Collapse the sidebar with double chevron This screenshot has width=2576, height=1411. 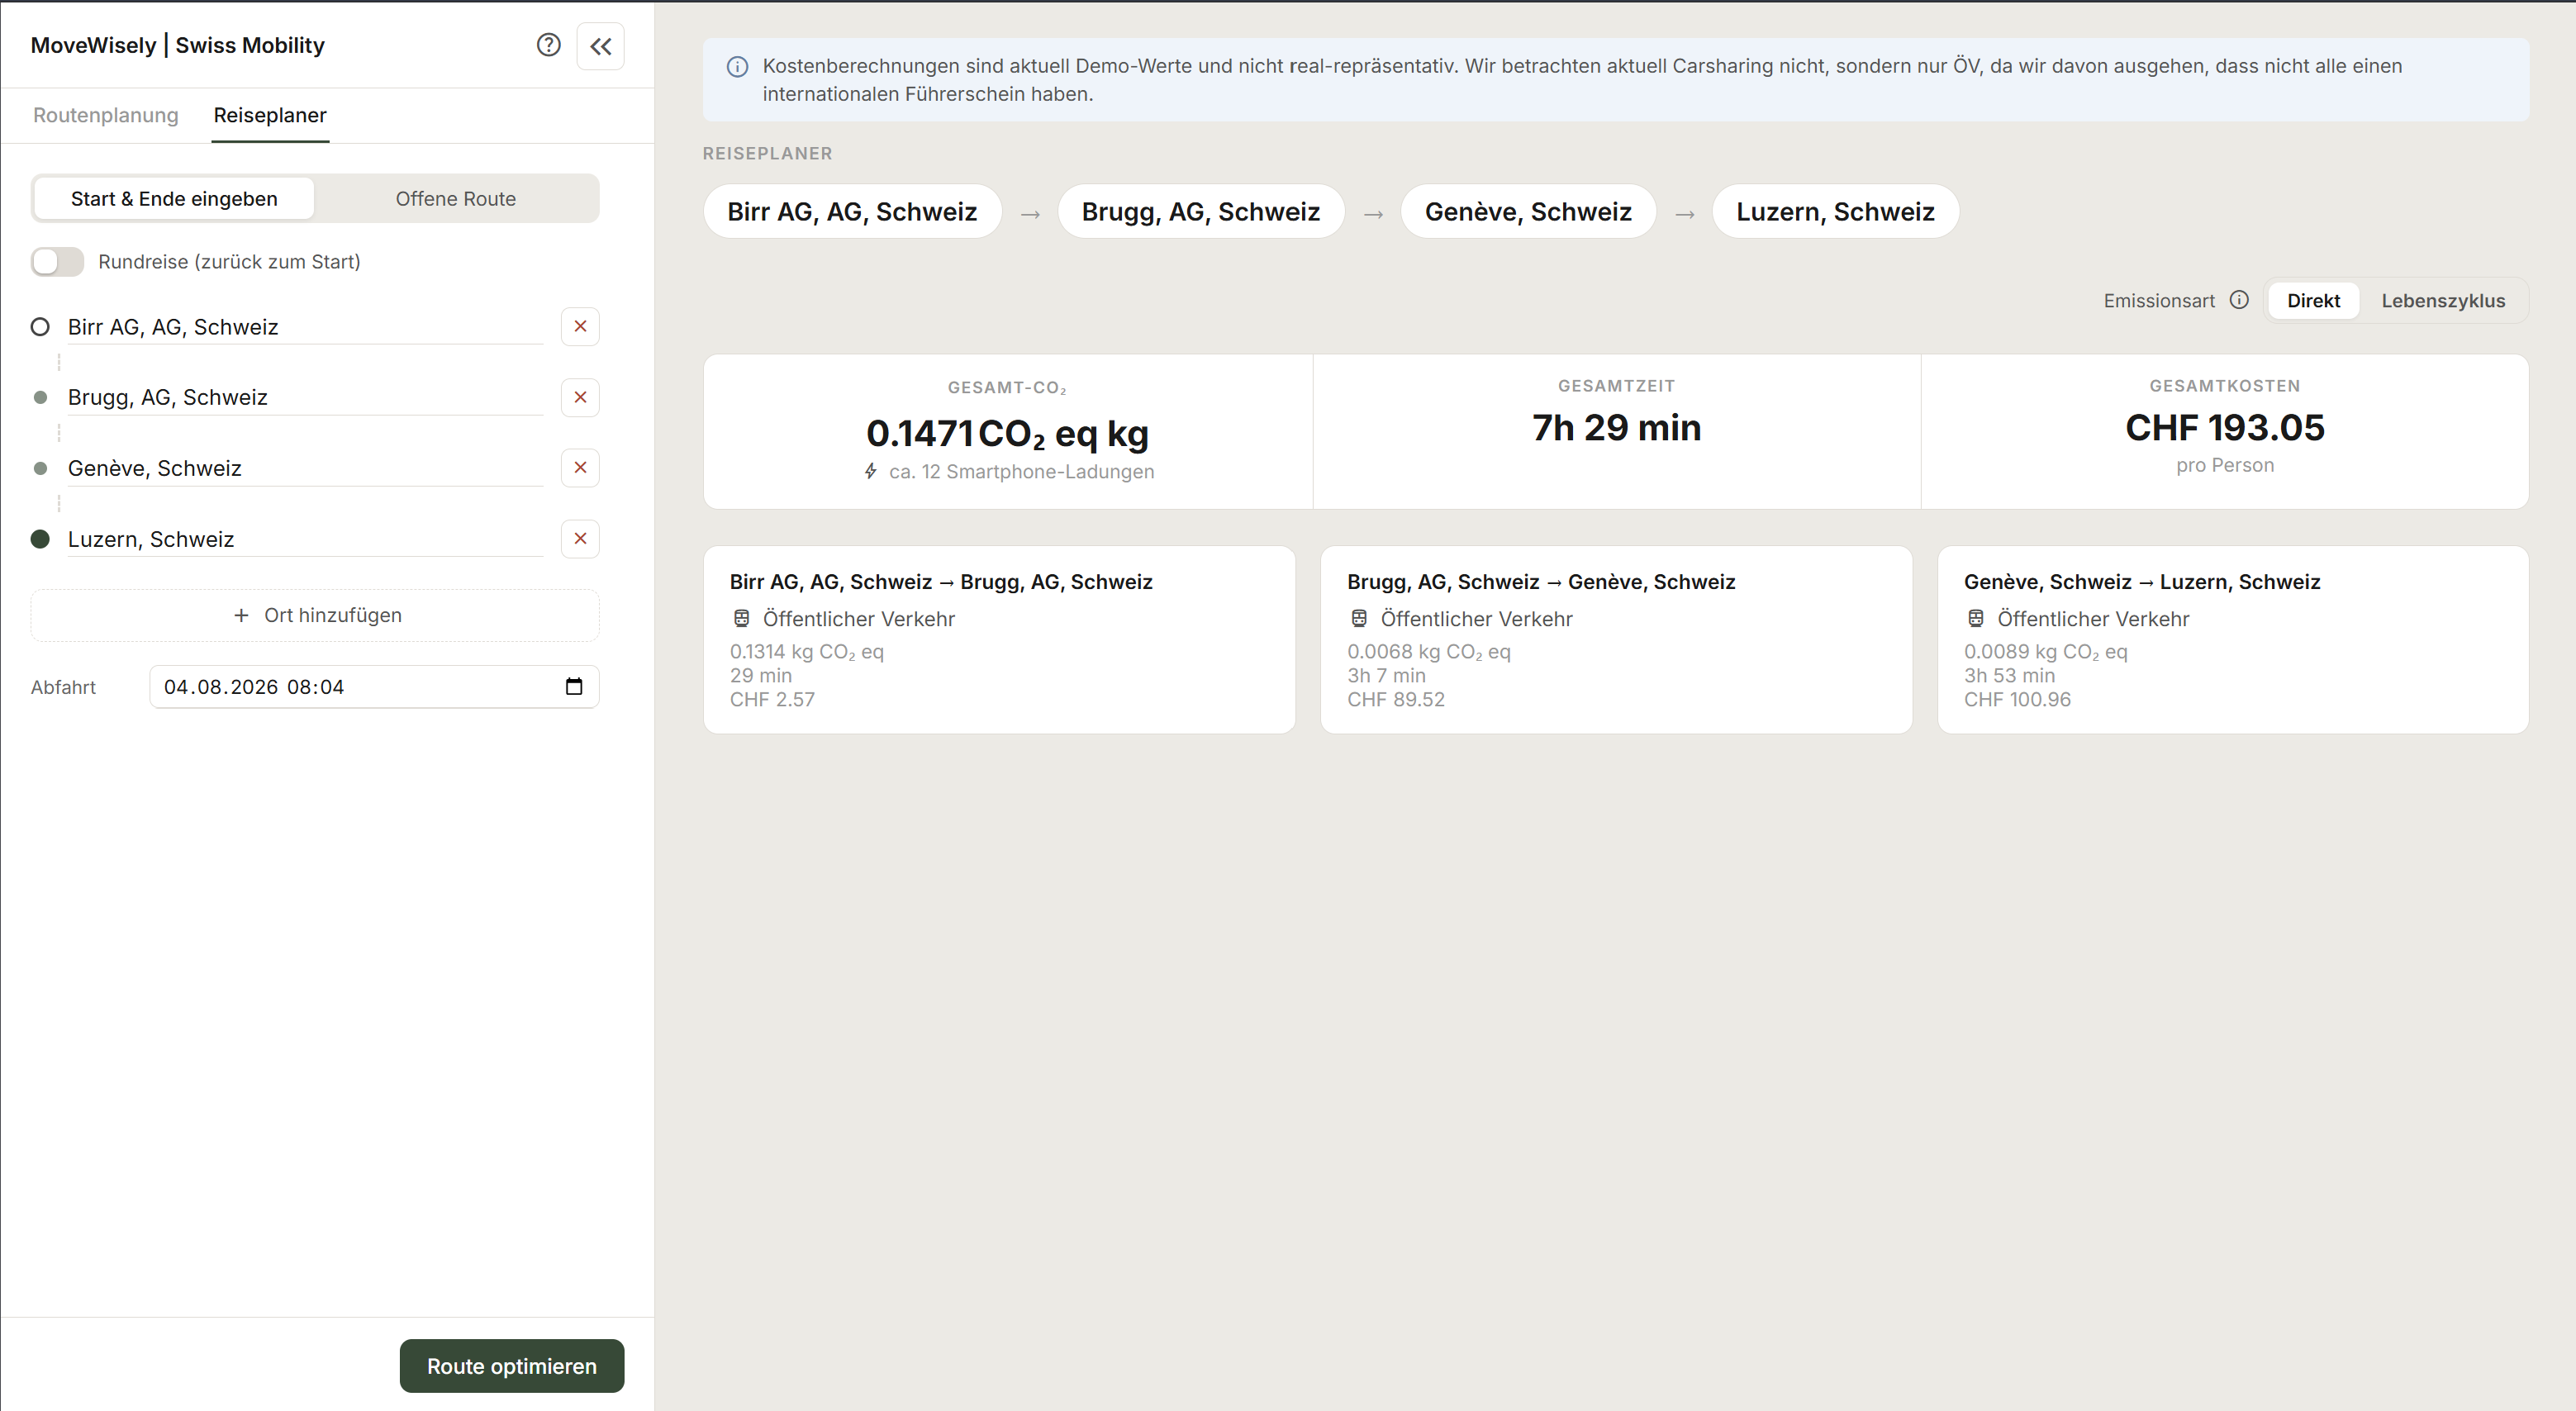[600, 46]
